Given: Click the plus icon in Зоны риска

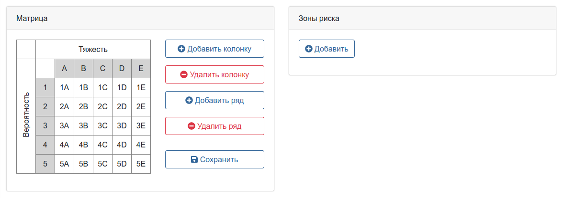Looking at the screenshot, I should tap(309, 49).
